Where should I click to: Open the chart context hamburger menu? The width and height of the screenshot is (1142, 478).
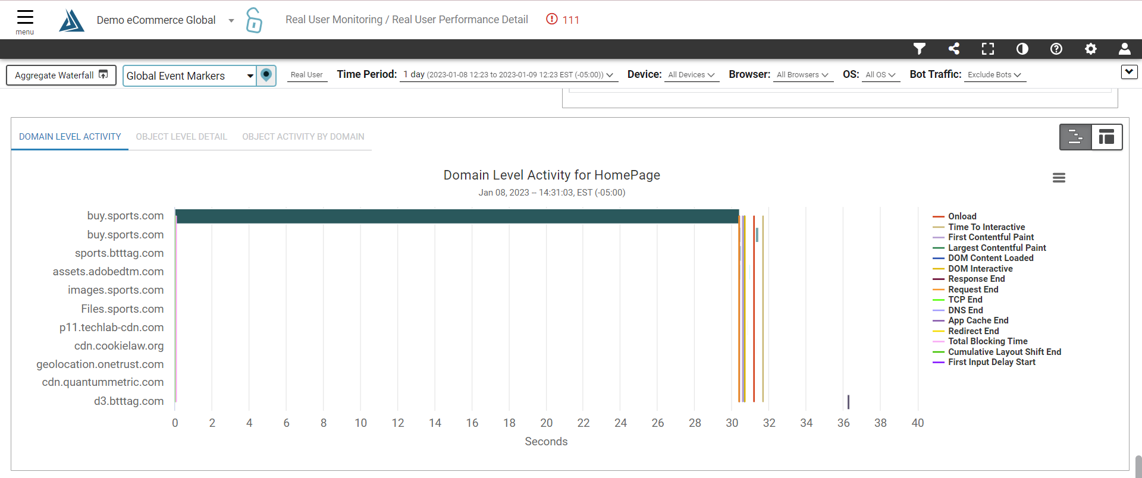(1059, 178)
